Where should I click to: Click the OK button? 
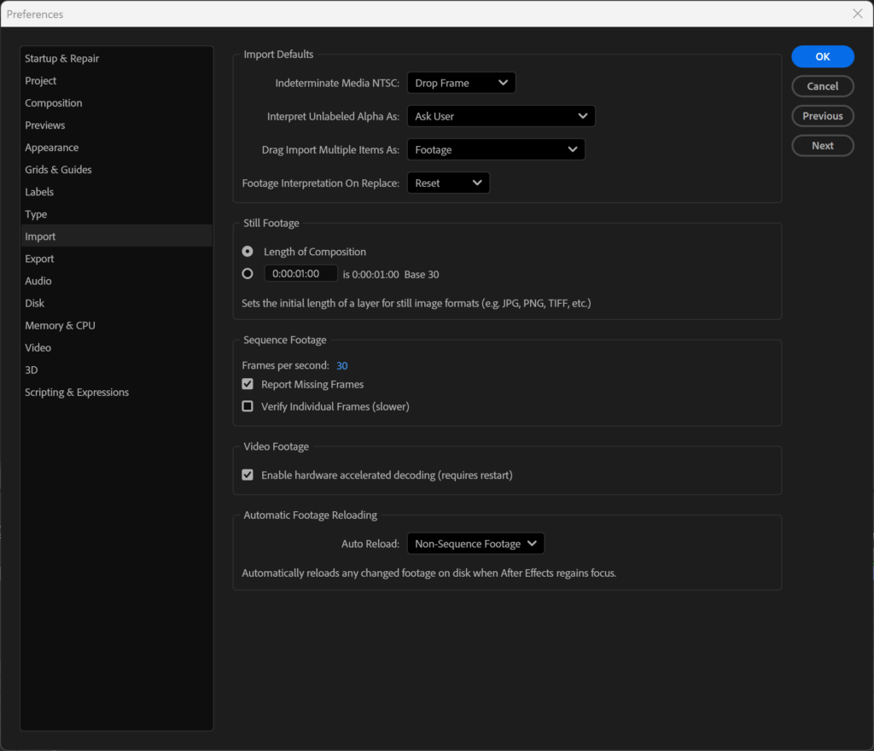click(x=822, y=56)
